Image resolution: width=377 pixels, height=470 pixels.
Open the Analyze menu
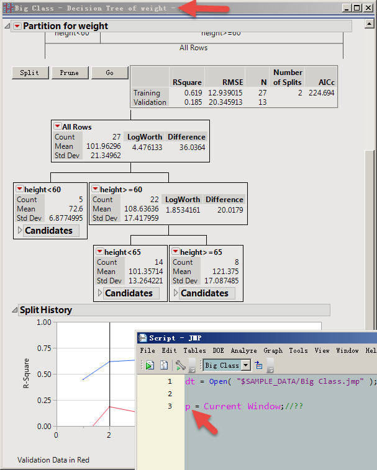click(x=243, y=350)
